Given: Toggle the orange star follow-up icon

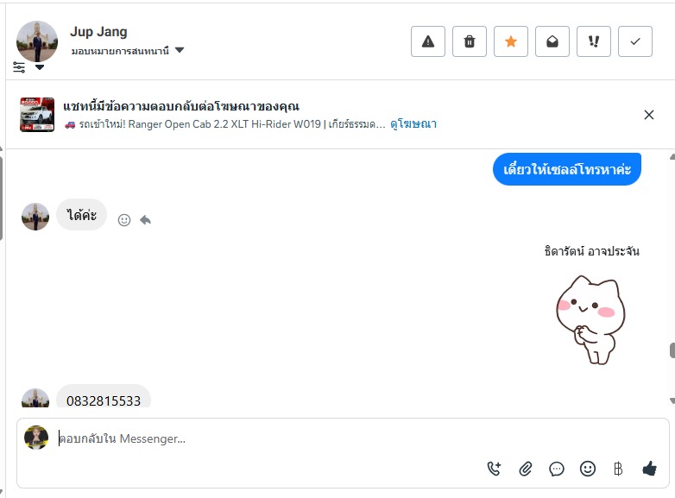Looking at the screenshot, I should coord(511,41).
